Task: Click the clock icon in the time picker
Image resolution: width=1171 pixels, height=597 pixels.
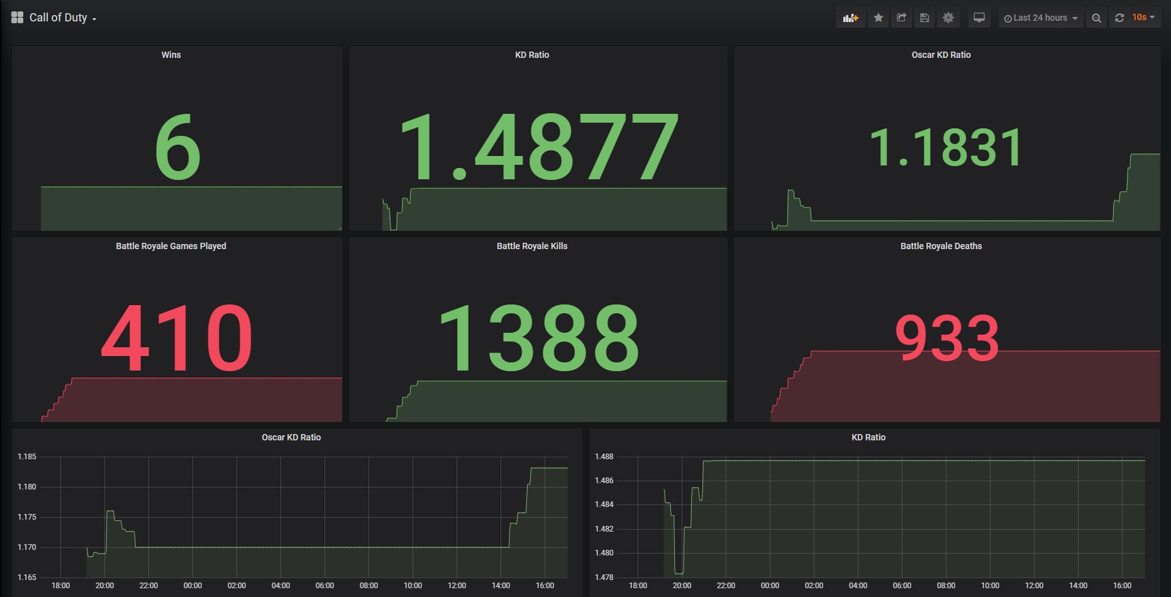Action: [1007, 18]
